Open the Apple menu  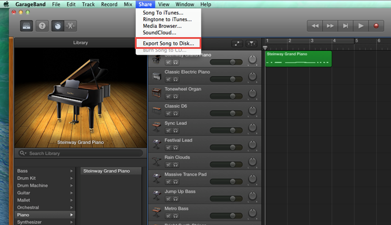pos(6,4)
